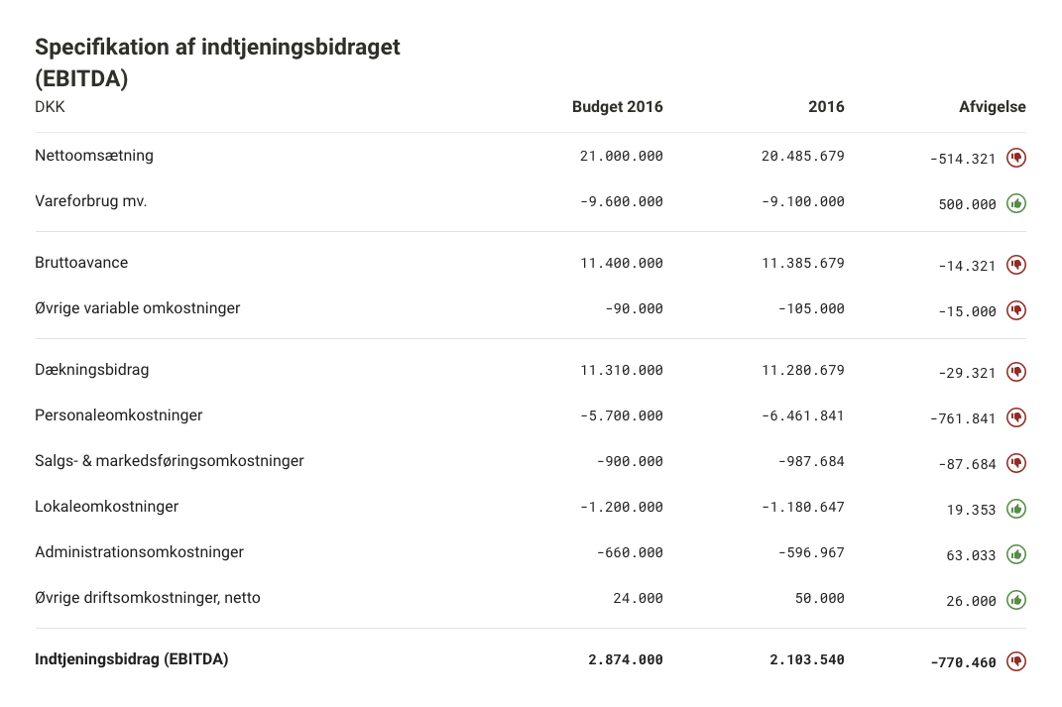Click budget value -90.000
The width and height of the screenshot is (1062, 707).
click(x=634, y=308)
